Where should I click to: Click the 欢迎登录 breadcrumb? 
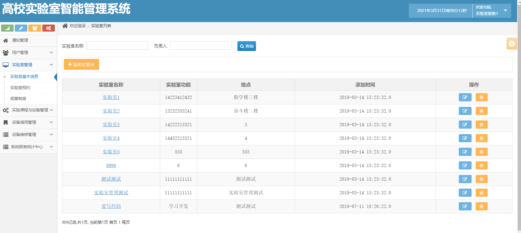(x=78, y=26)
